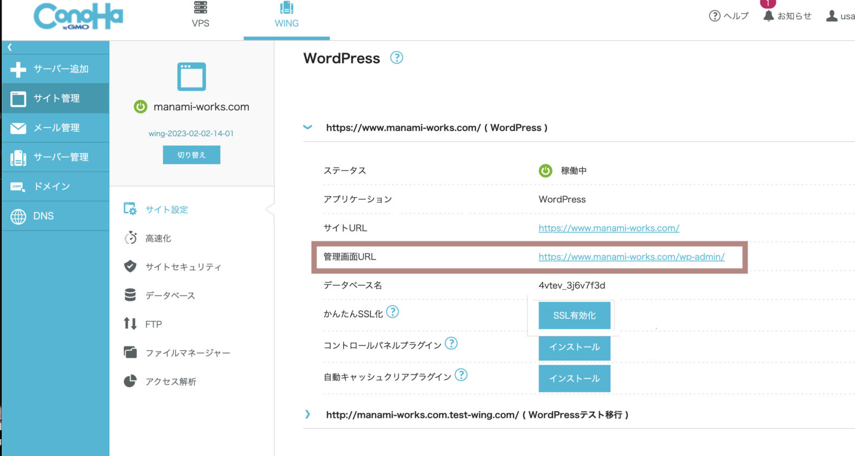Open the お知らせ notifications bell
The height and width of the screenshot is (456, 855).
tap(787, 16)
